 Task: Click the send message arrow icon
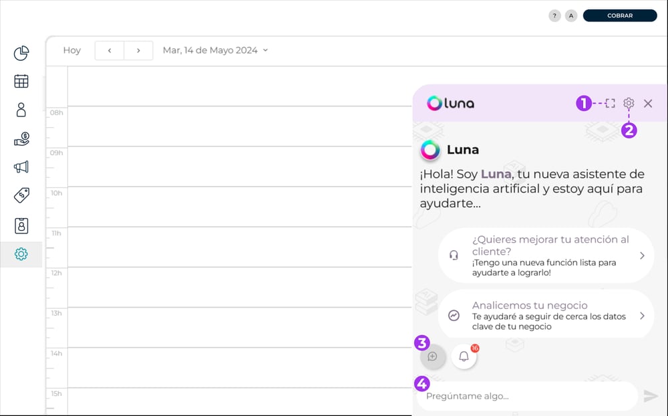(x=651, y=396)
